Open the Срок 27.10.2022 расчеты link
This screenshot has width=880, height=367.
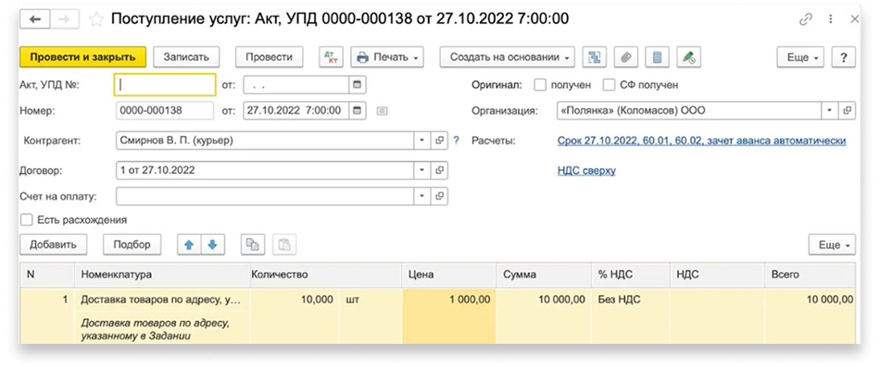pyautogui.click(x=701, y=141)
